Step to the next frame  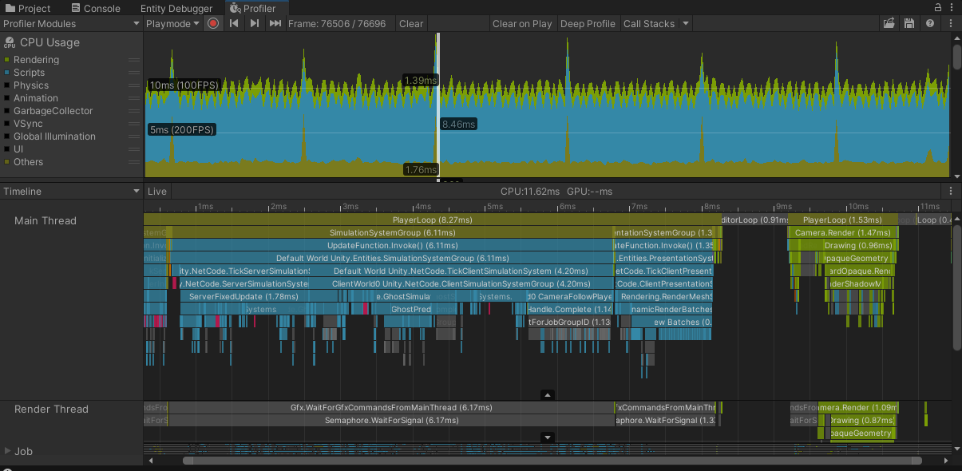pos(254,24)
